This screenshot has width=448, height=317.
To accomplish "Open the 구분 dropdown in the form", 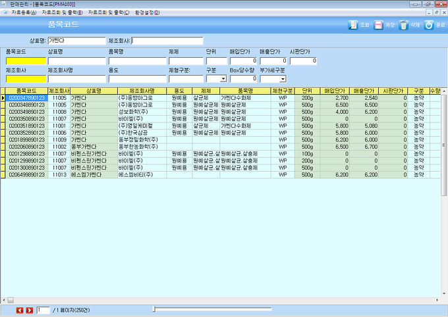I will tap(223, 79).
